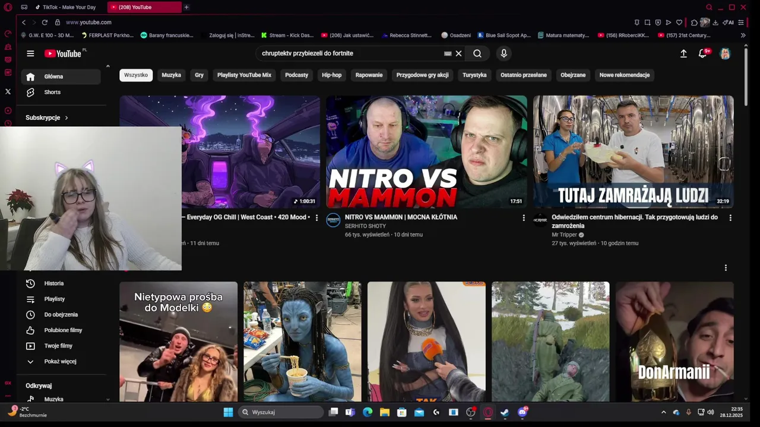The image size is (760, 427).
Task: Show hidden system tray icons chevron
Action: [664, 412]
